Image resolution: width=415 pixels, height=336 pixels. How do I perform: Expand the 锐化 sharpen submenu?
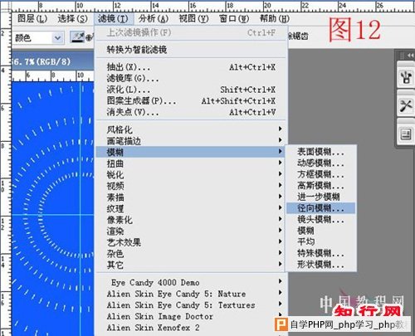click(191, 175)
